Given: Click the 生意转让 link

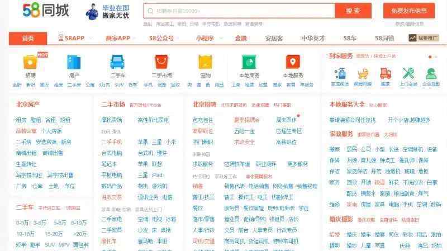Looking at the screenshot, I should pos(26,164).
